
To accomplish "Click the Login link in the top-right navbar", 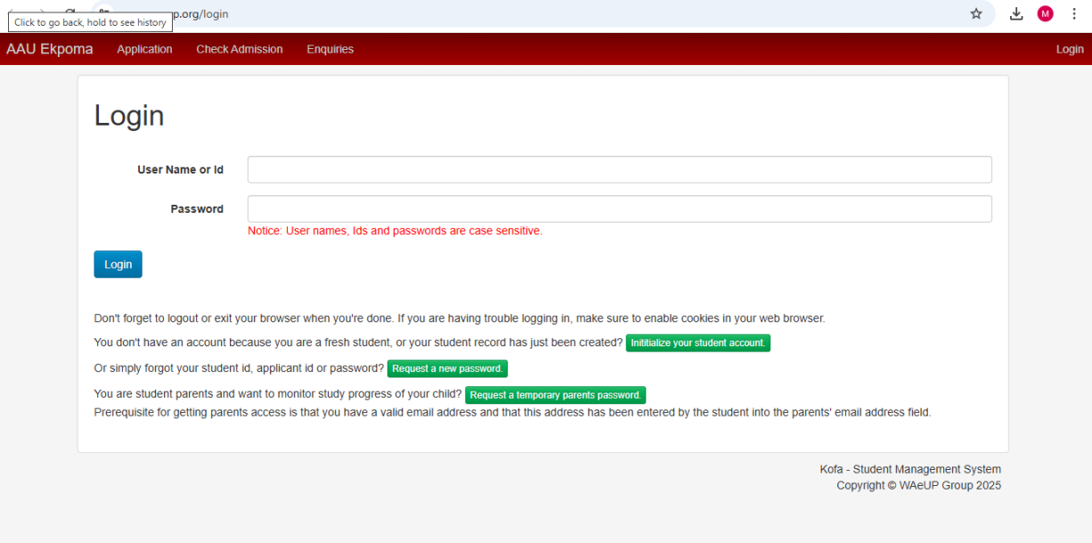I will pos(1069,49).
